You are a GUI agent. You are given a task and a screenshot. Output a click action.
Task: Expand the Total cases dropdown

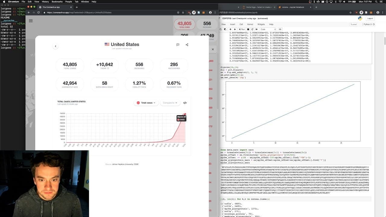[146, 103]
